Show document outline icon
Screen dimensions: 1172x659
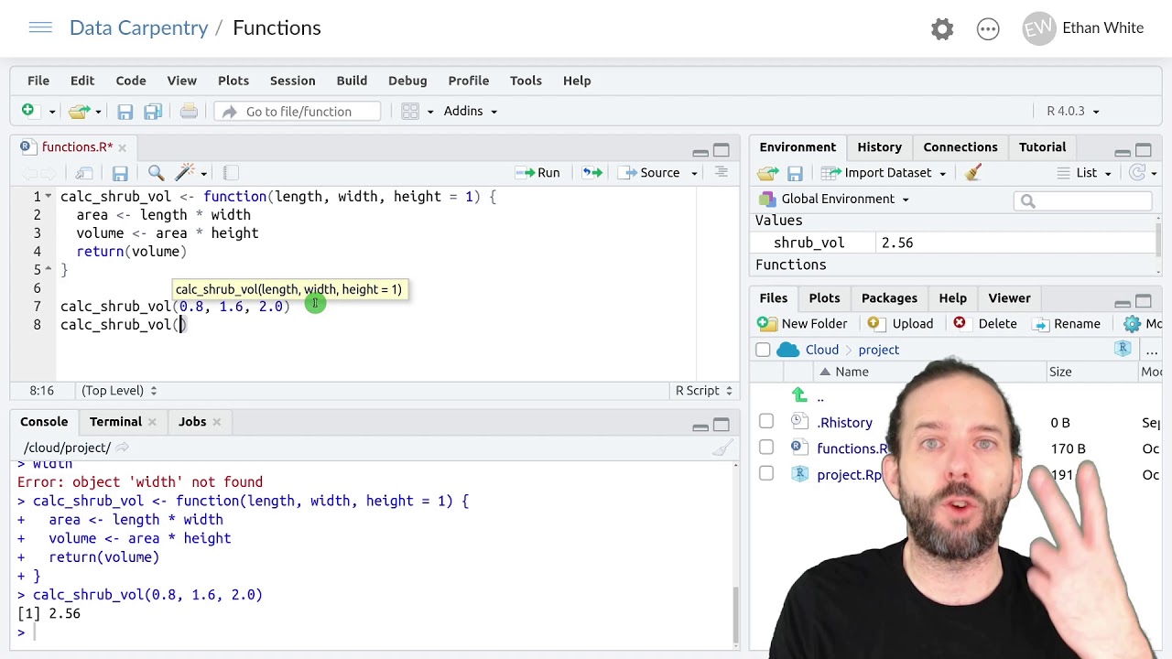[x=722, y=172]
